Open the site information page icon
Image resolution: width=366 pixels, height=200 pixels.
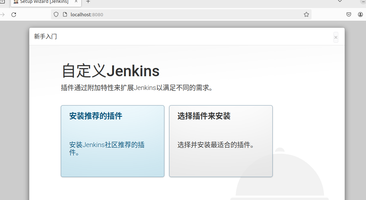65,14
